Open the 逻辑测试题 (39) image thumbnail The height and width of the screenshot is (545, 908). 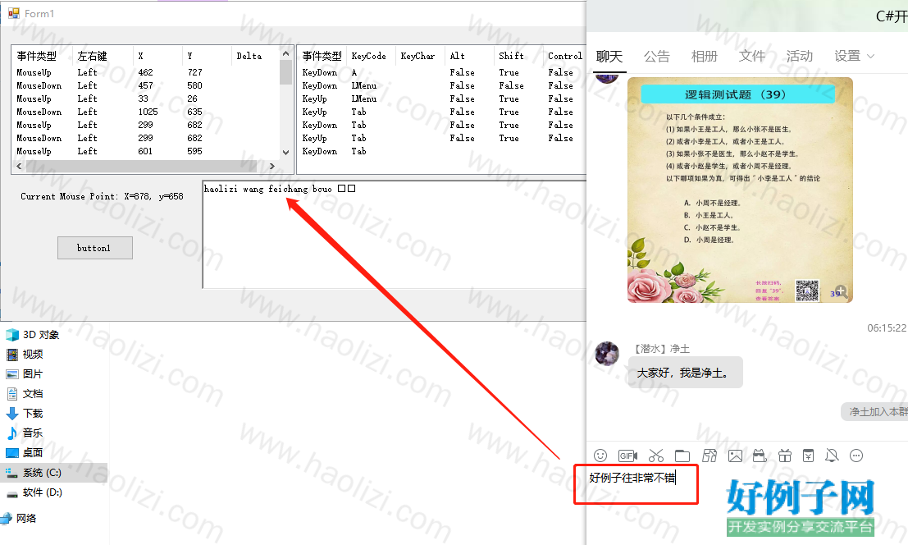coord(740,190)
